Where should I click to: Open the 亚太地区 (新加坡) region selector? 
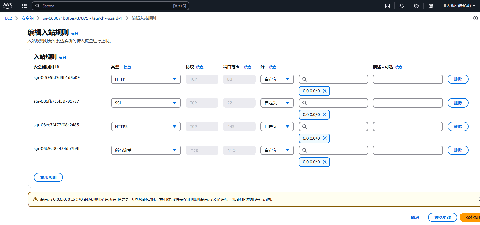click(x=459, y=6)
